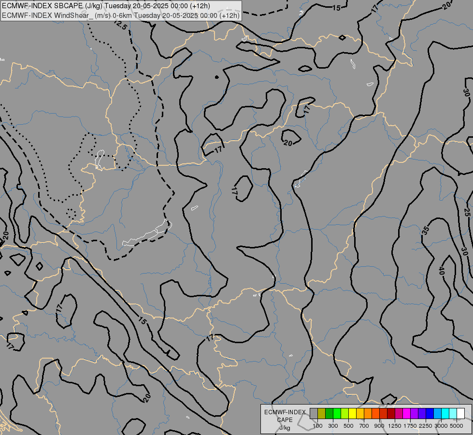Click the 40 contour label
Screen dimensions: 473x435
pos(441,271)
